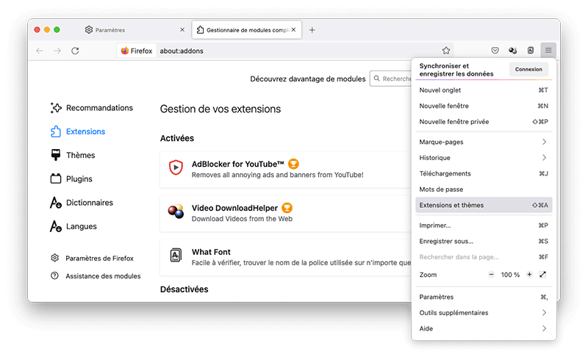588x354 pixels.
Task: Close the hamburger application menu button
Action: point(548,51)
